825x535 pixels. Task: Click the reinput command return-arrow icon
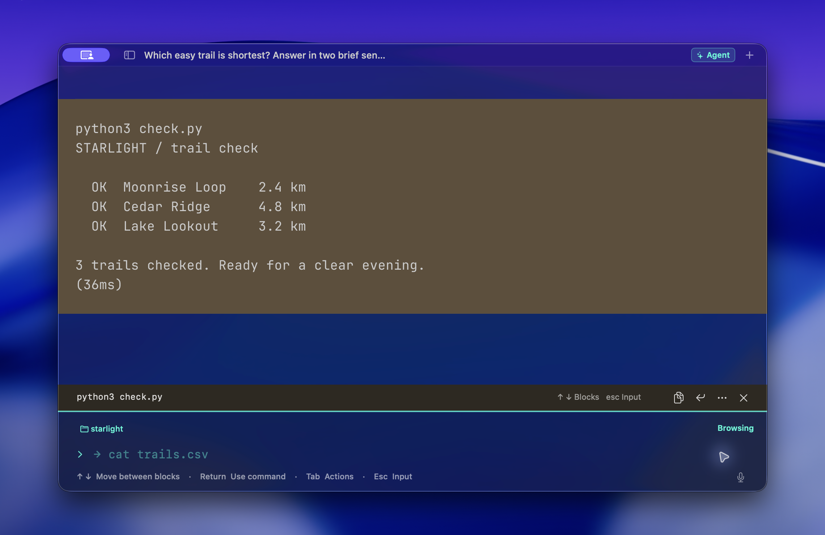[701, 398]
